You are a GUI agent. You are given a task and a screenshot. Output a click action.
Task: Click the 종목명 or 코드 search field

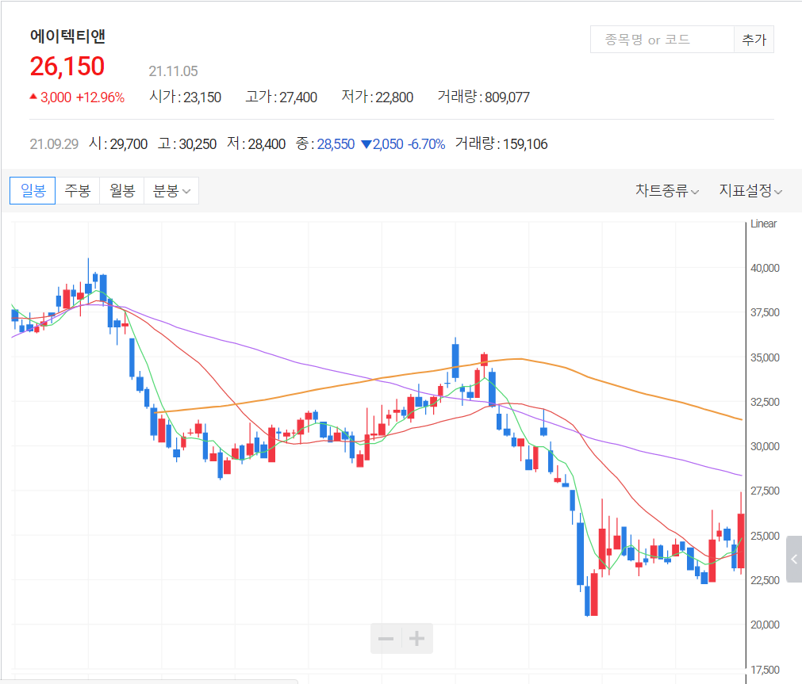click(x=662, y=40)
